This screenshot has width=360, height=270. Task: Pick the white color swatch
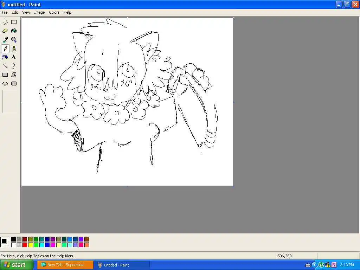coord(14,245)
